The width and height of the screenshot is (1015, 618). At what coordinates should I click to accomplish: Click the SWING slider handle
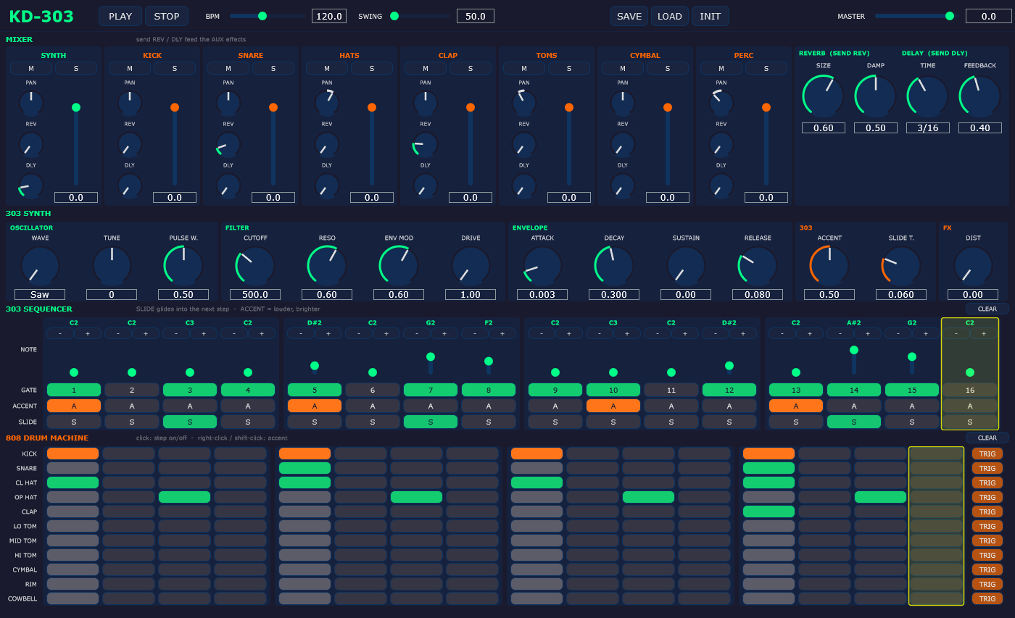[x=394, y=16]
